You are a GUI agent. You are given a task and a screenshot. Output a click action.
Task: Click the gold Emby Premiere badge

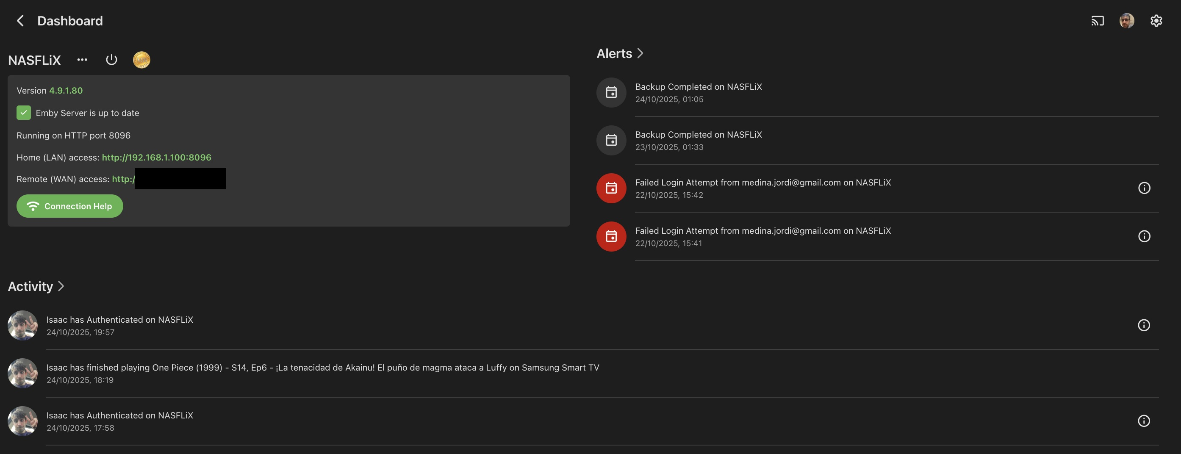tap(141, 60)
